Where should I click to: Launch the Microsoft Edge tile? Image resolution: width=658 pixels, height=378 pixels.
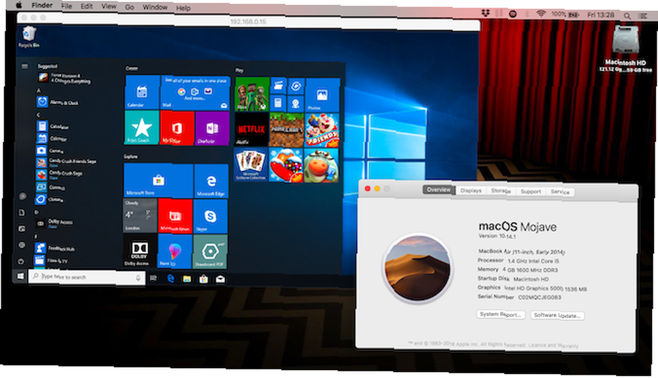pyautogui.click(x=211, y=181)
